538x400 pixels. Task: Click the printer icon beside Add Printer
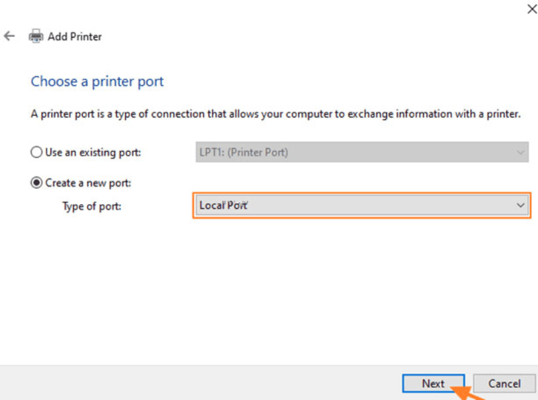click(x=36, y=36)
